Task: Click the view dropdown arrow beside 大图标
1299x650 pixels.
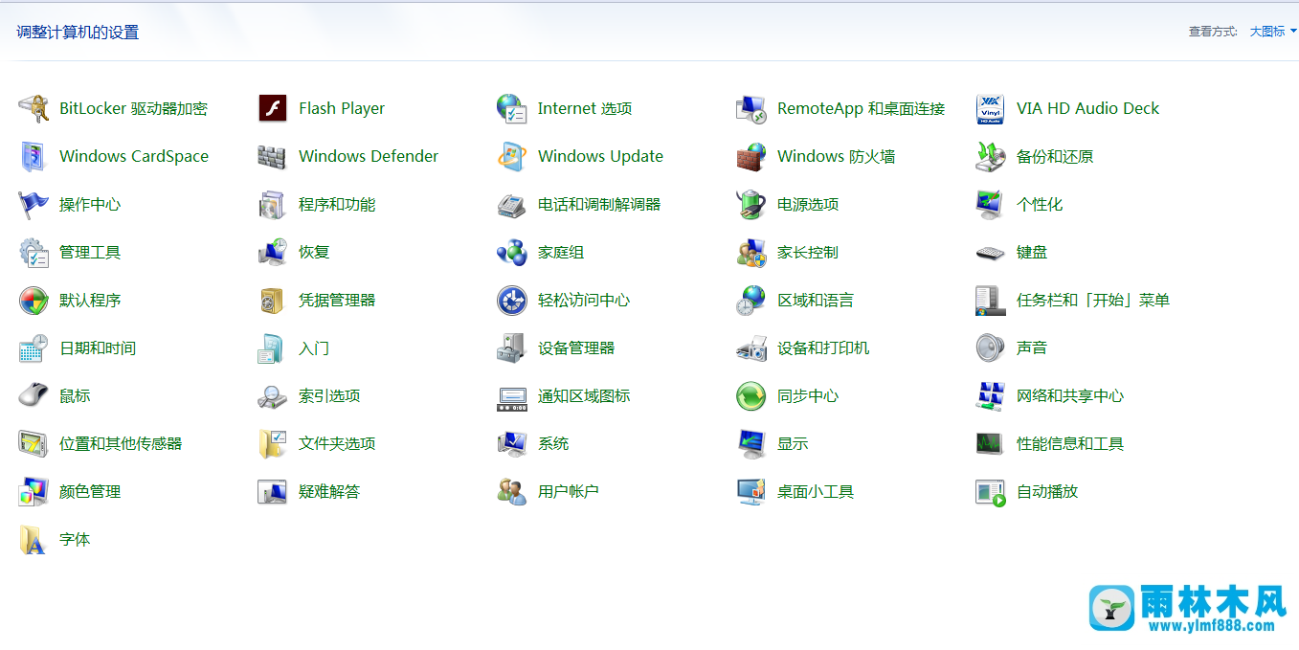Action: [x=1293, y=32]
